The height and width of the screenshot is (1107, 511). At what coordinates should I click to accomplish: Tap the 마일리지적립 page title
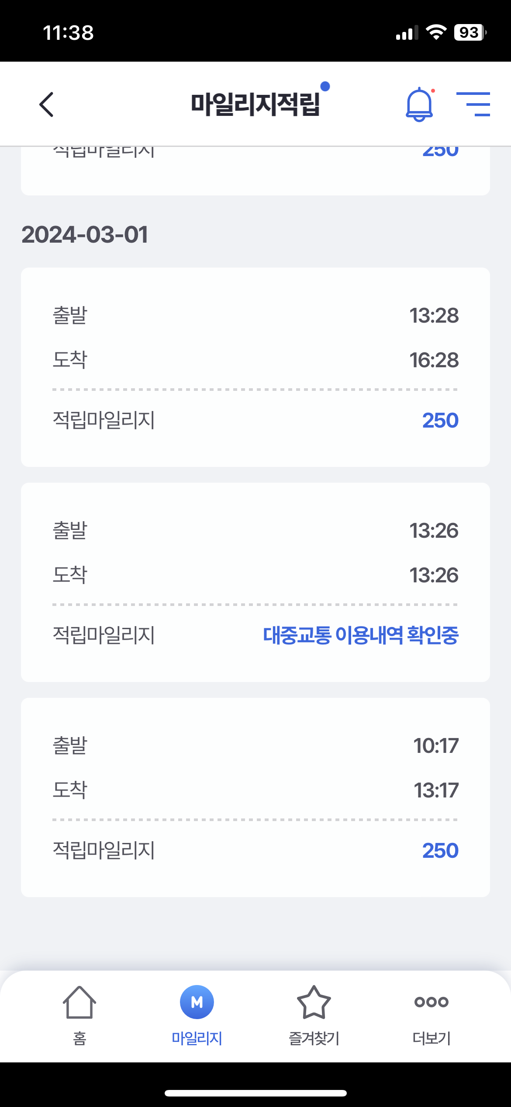click(x=255, y=104)
